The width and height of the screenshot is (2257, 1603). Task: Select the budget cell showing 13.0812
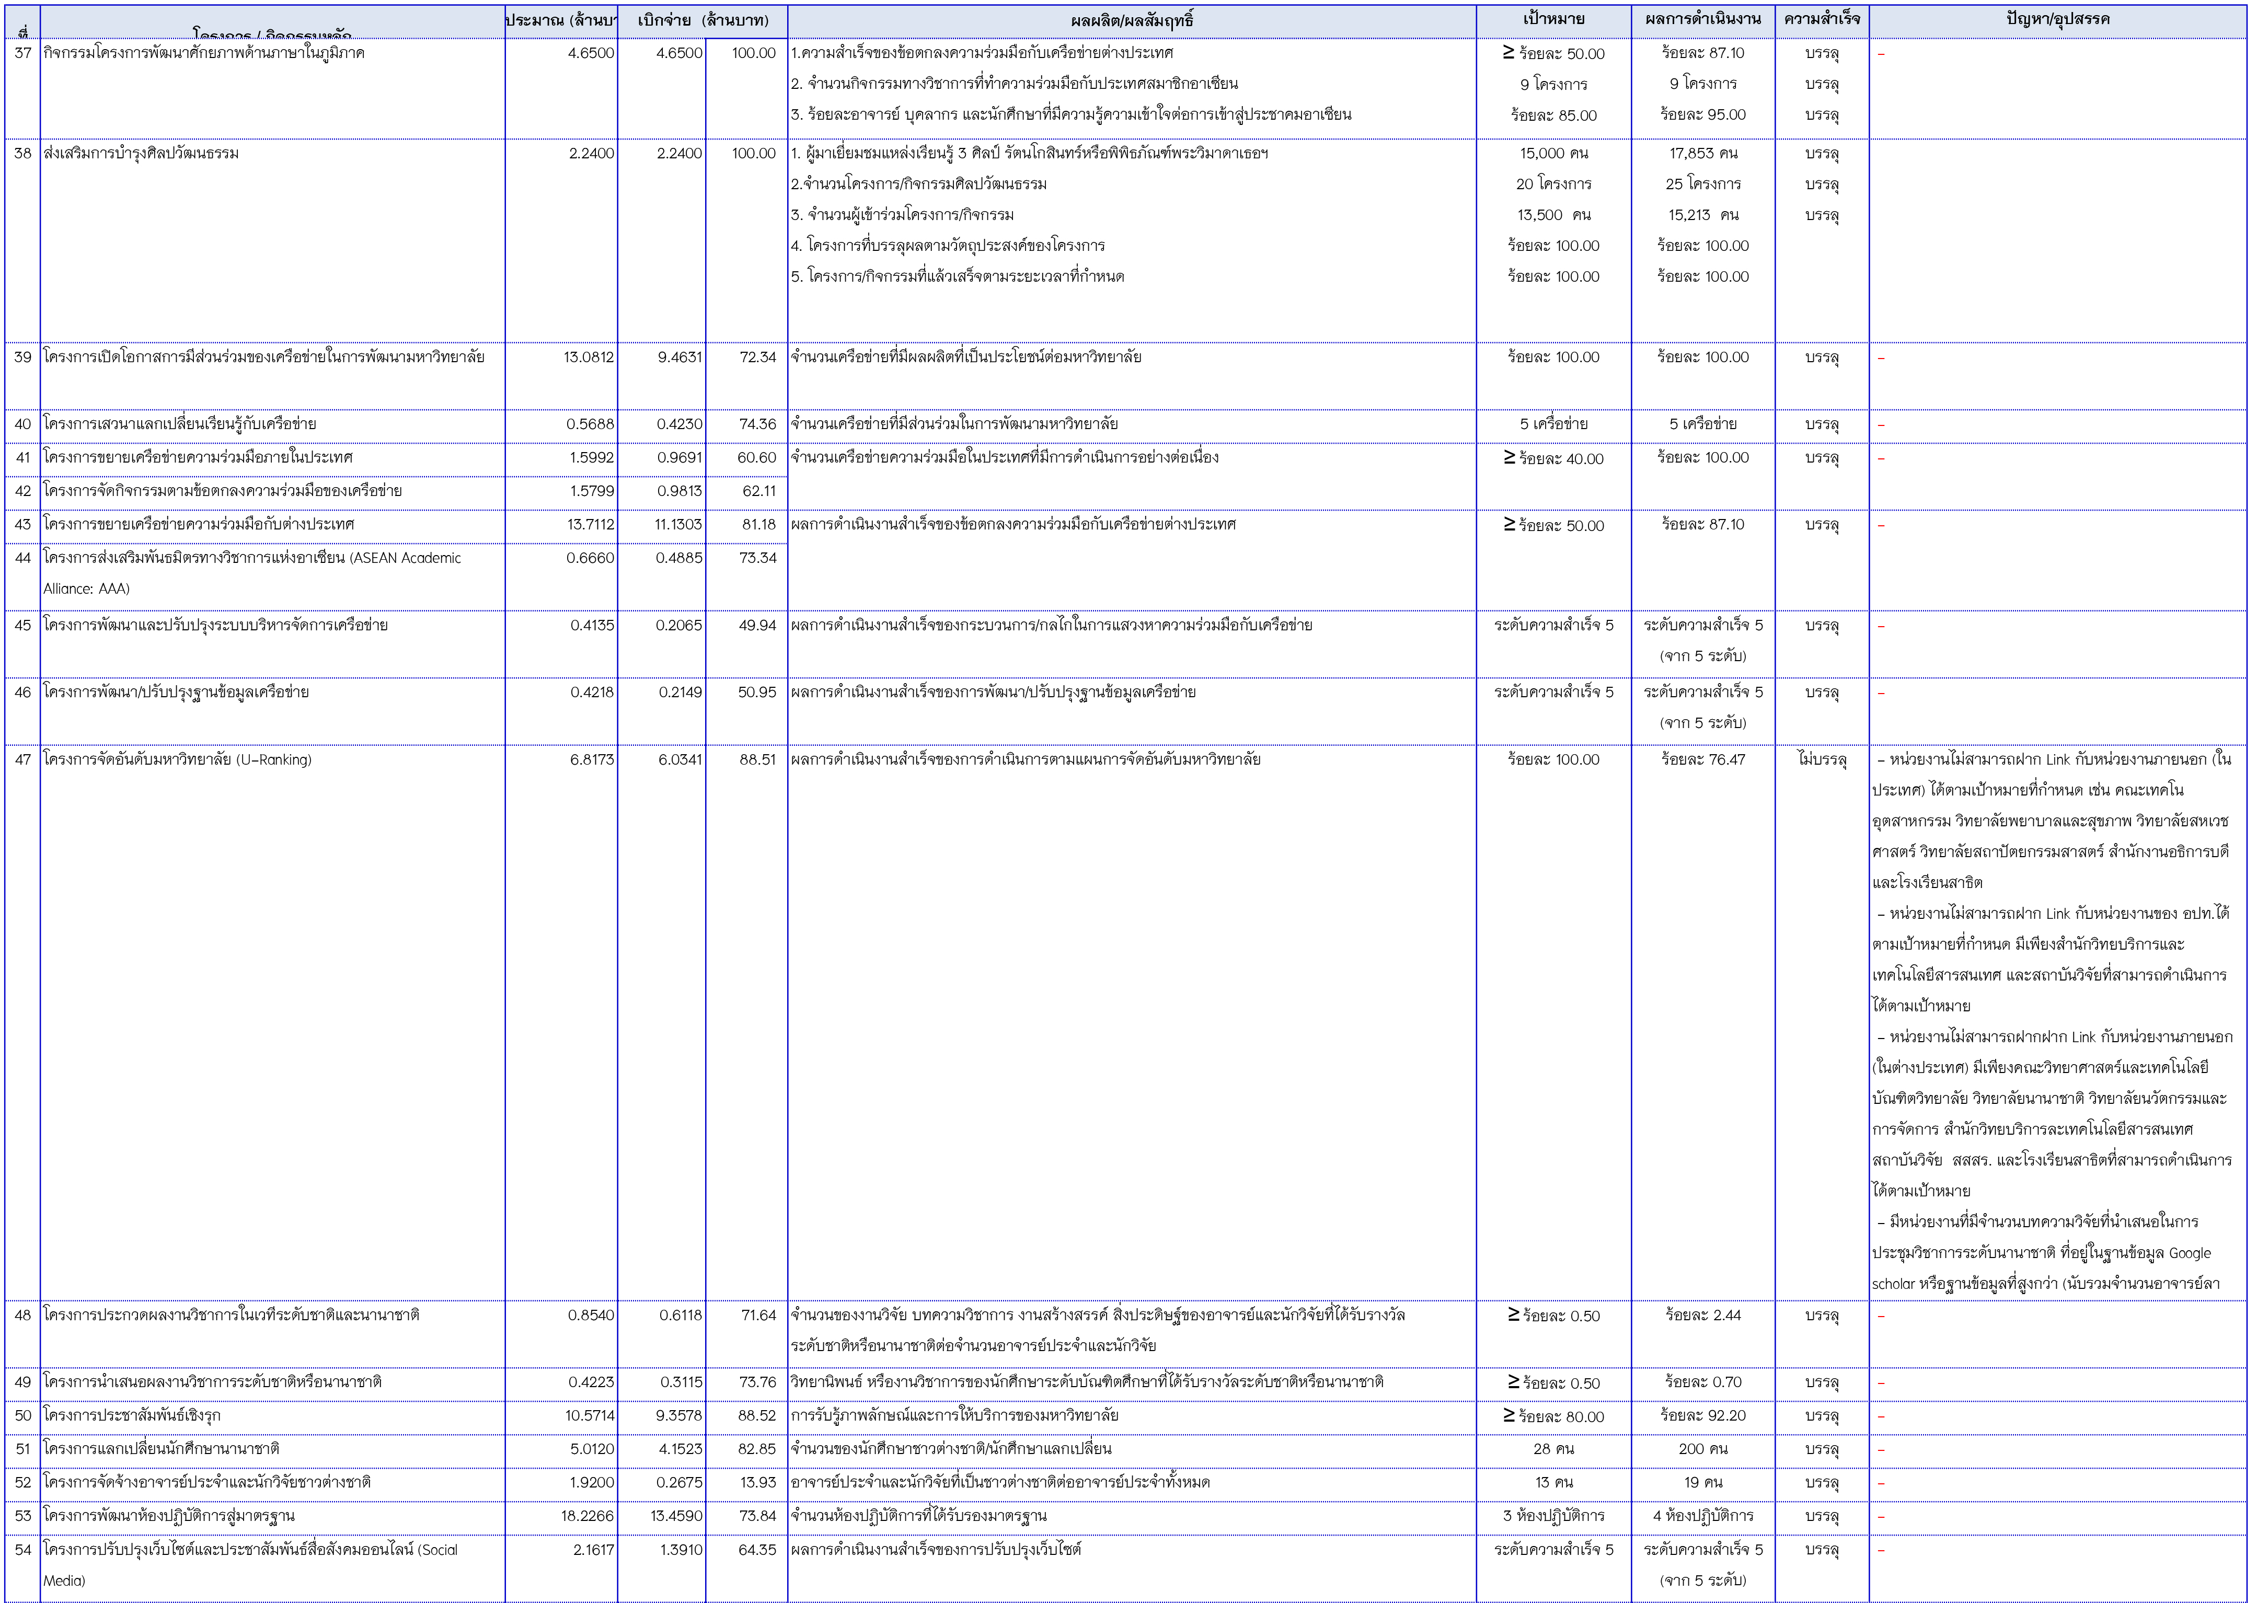tap(588, 357)
